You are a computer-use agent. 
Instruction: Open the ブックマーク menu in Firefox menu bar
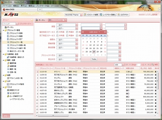click(x=43, y=6)
